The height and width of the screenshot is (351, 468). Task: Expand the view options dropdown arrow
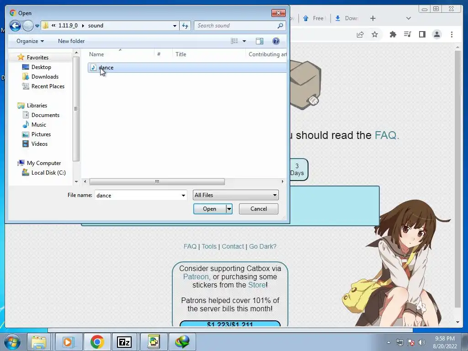pyautogui.click(x=244, y=41)
